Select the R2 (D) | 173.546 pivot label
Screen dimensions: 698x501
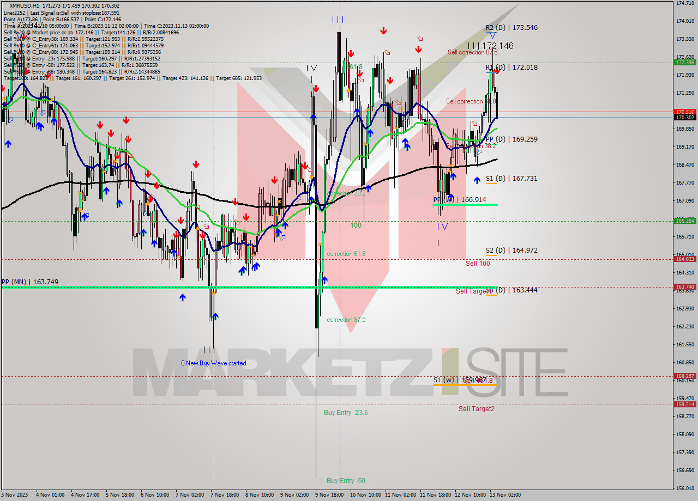pos(512,27)
